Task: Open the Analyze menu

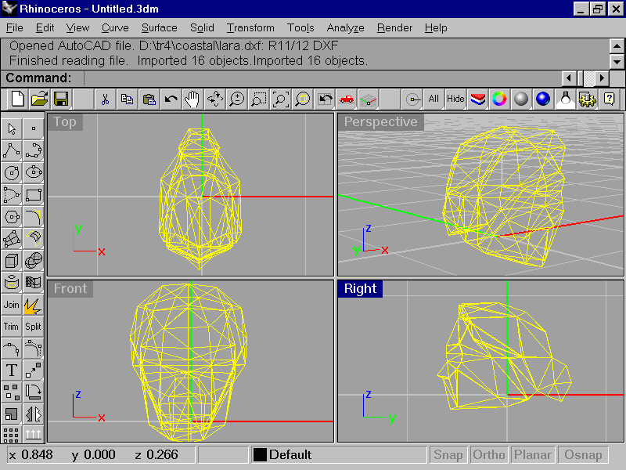Action: [345, 27]
